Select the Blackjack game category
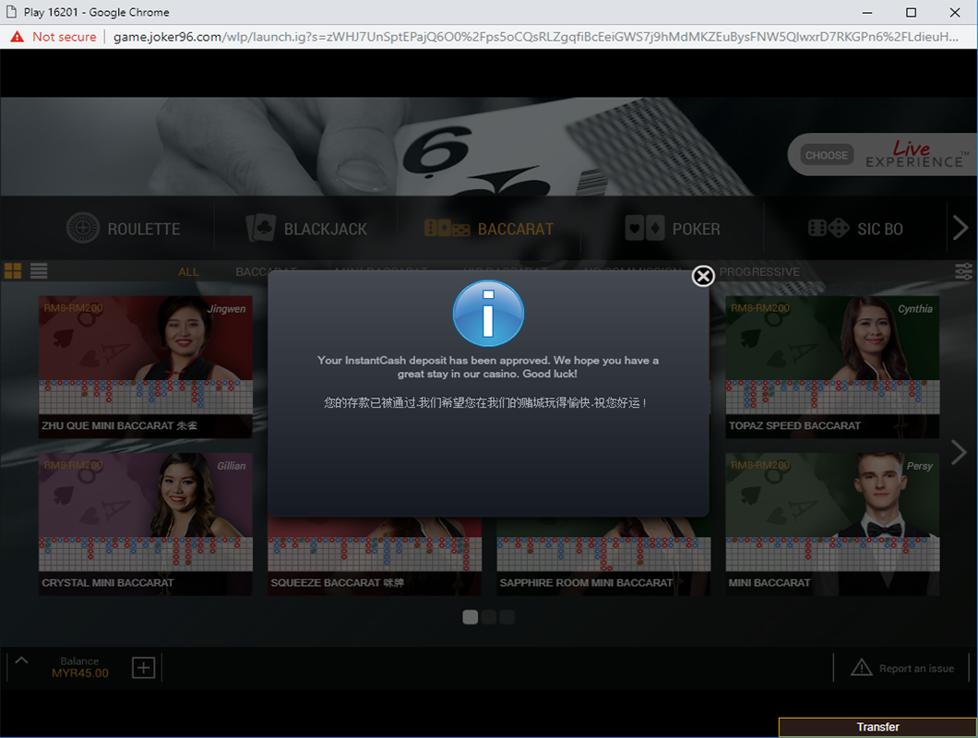 pyautogui.click(x=307, y=229)
